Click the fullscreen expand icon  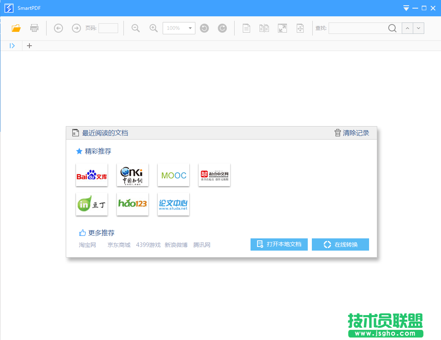pyautogui.click(x=282, y=28)
